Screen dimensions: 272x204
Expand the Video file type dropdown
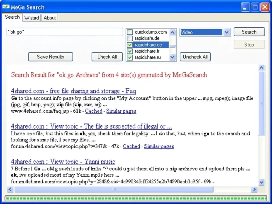click(x=226, y=32)
